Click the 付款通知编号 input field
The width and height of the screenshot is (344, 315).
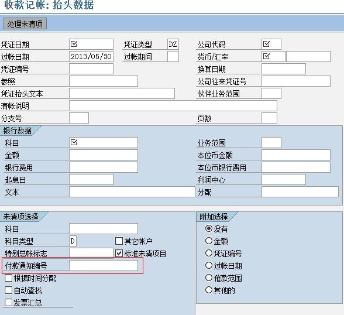104,265
